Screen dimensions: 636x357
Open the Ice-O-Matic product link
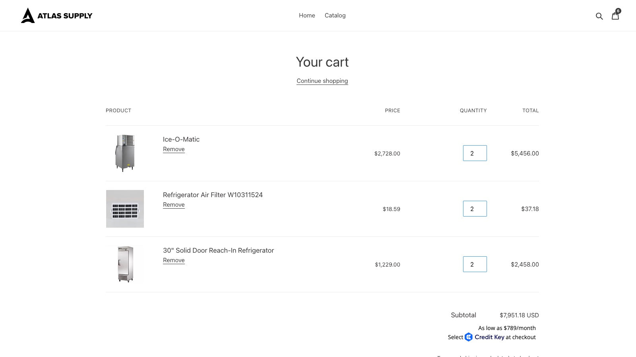click(x=181, y=139)
